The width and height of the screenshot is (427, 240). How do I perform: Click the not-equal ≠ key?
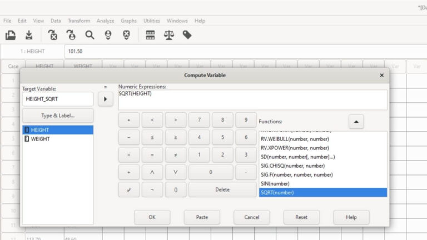point(176,155)
